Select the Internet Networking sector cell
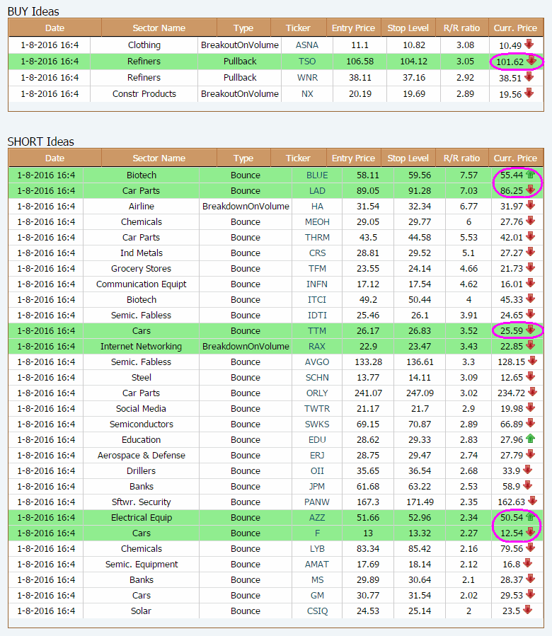552x636 pixels. 142,347
